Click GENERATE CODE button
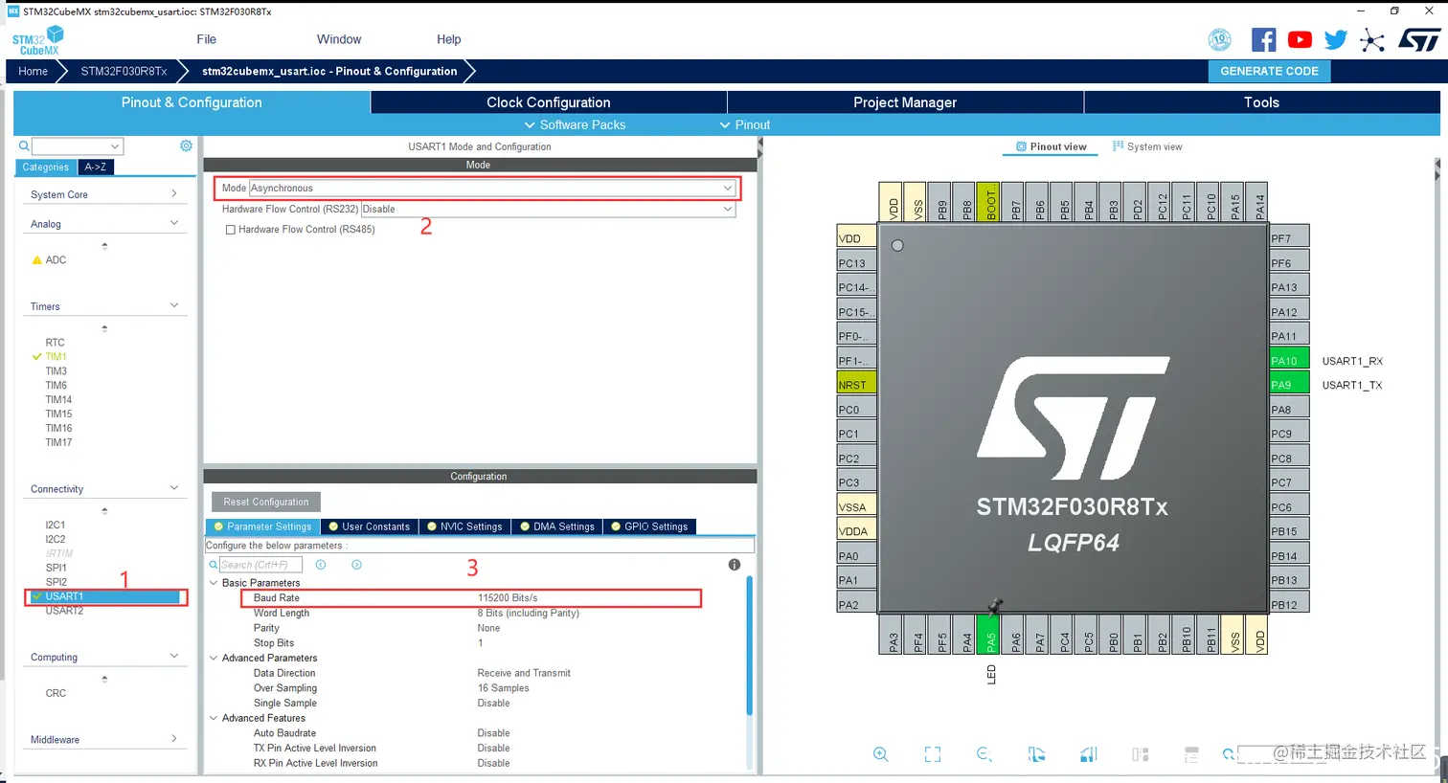Screen dimensions: 1448x783 pos(1269,71)
